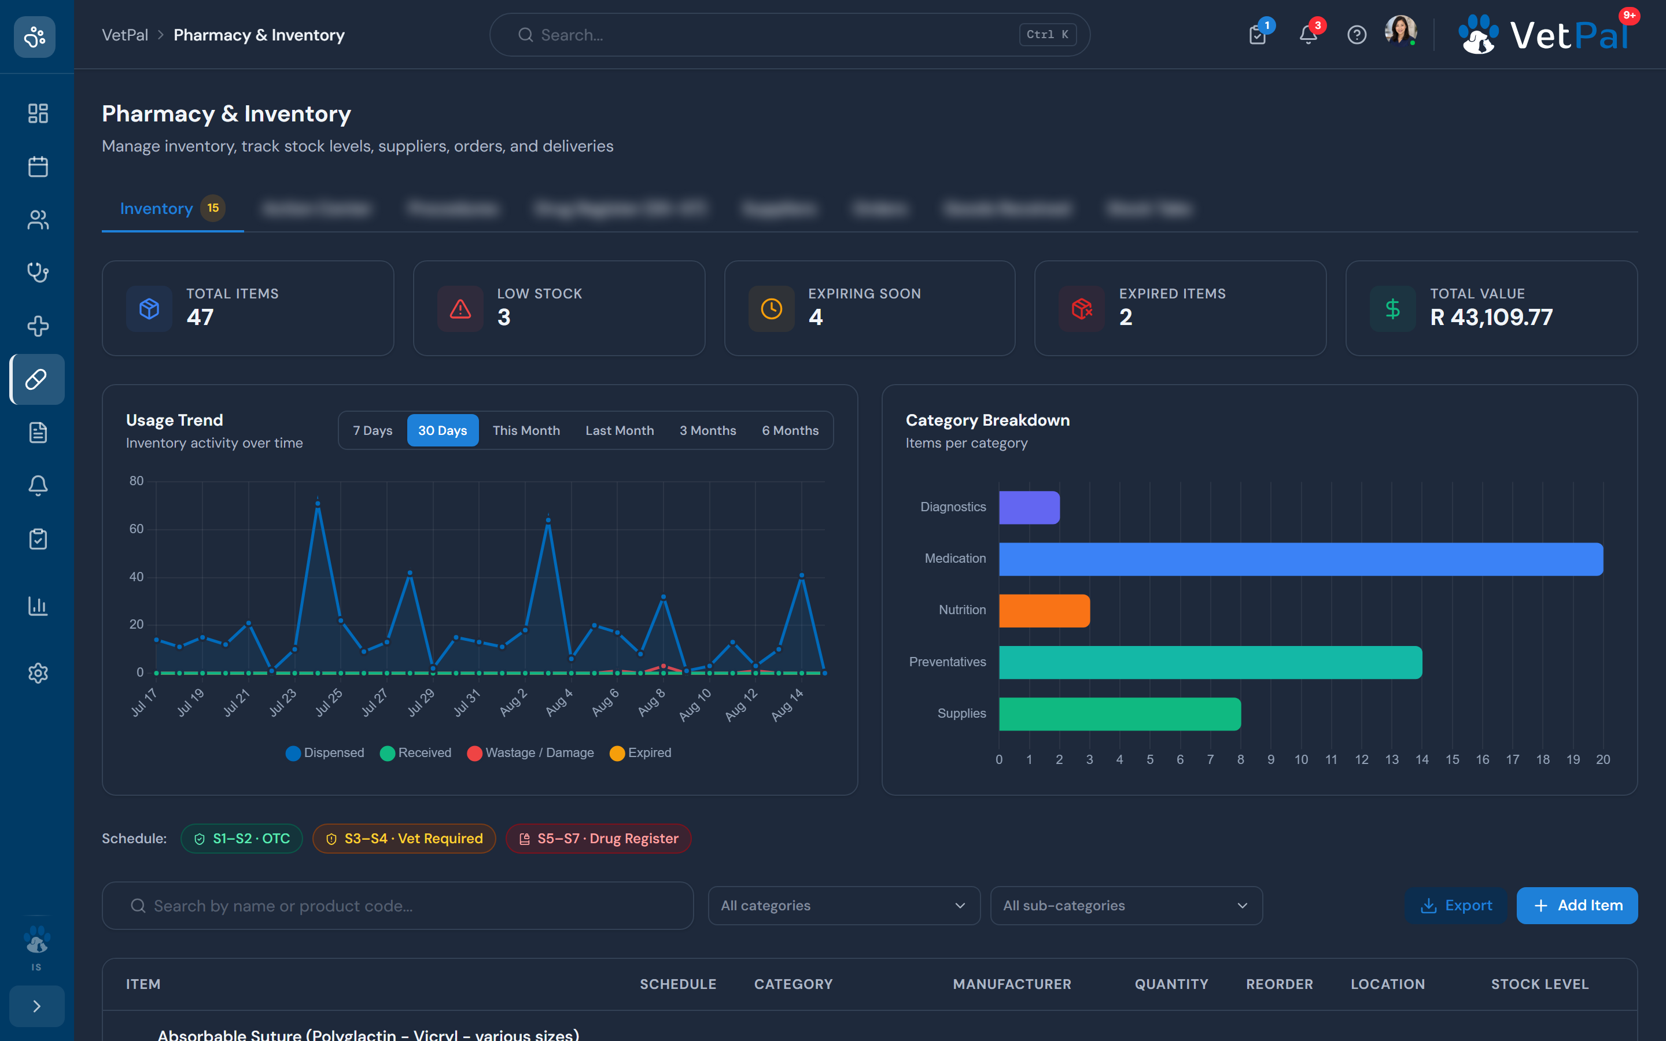
Task: Open the document icon in sidebar
Action: coord(38,433)
